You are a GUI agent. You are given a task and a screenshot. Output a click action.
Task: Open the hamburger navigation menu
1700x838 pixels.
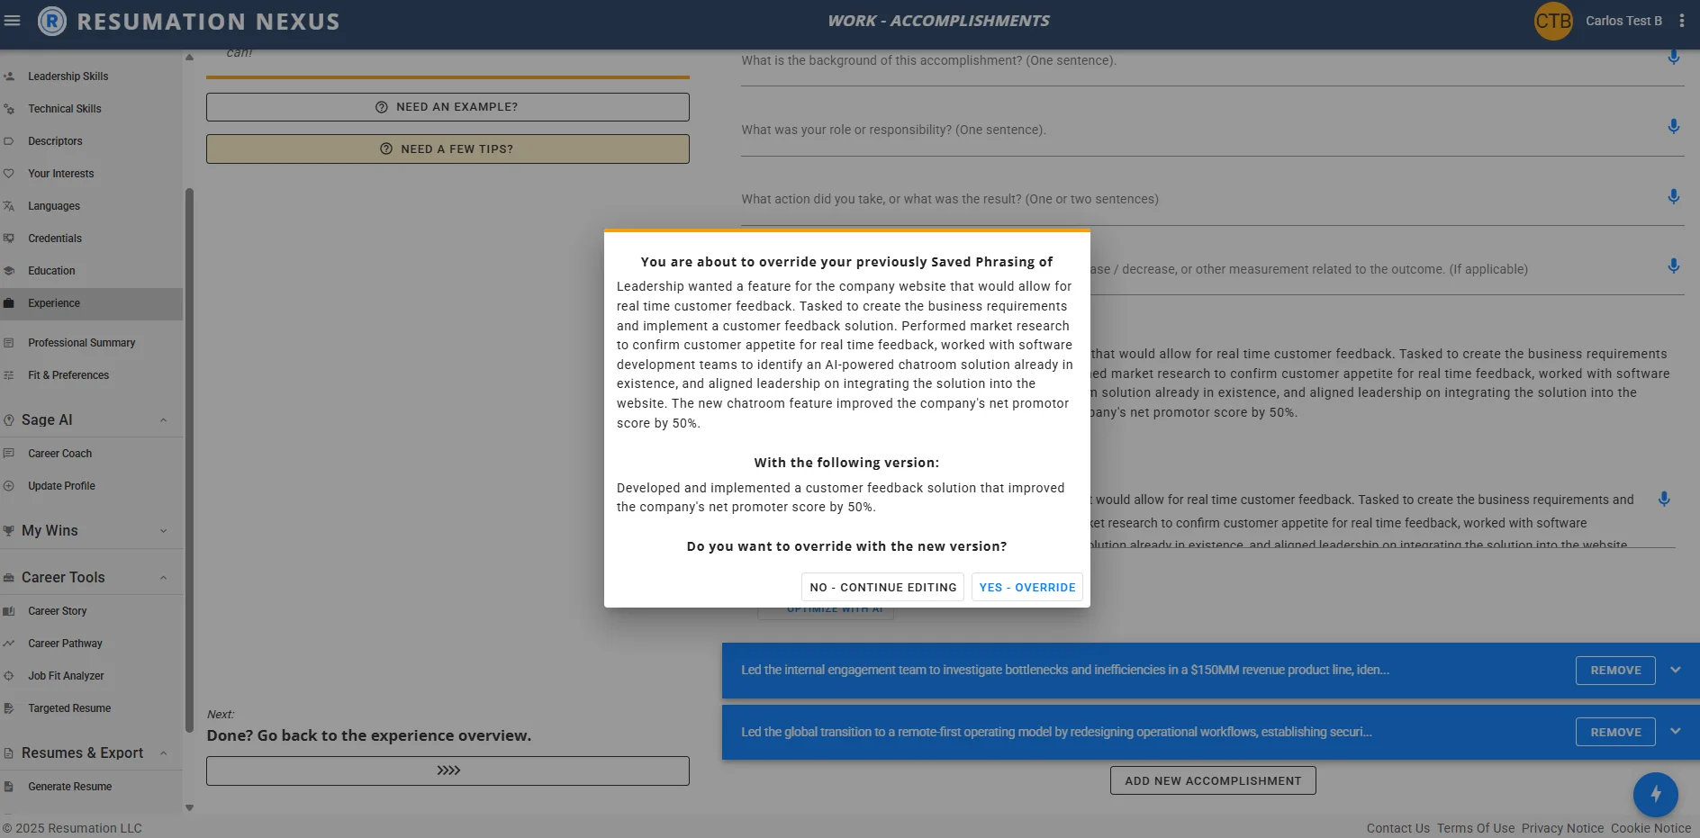click(x=12, y=20)
